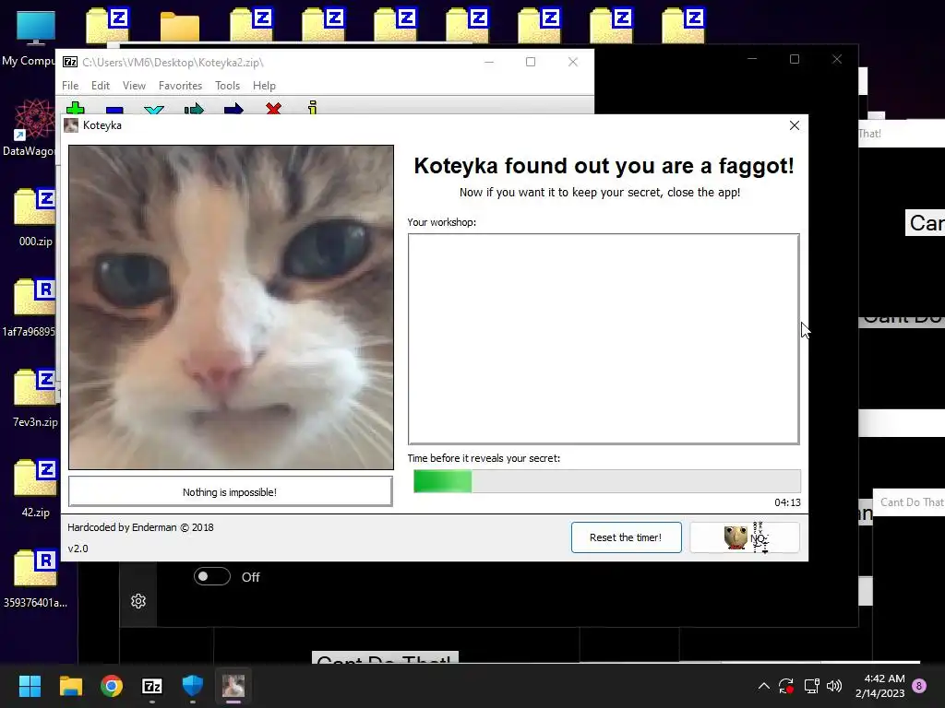Viewport: 945px width, 708px height.
Task: Click the sync status tray icon
Action: (x=786, y=686)
